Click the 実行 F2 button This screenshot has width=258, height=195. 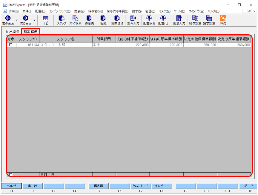click(33, 186)
